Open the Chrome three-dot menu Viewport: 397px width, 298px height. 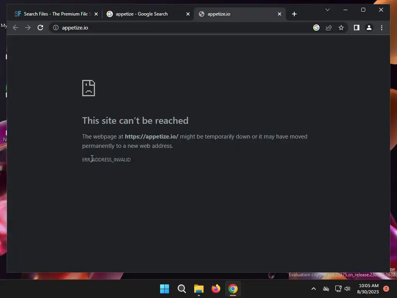click(381, 28)
